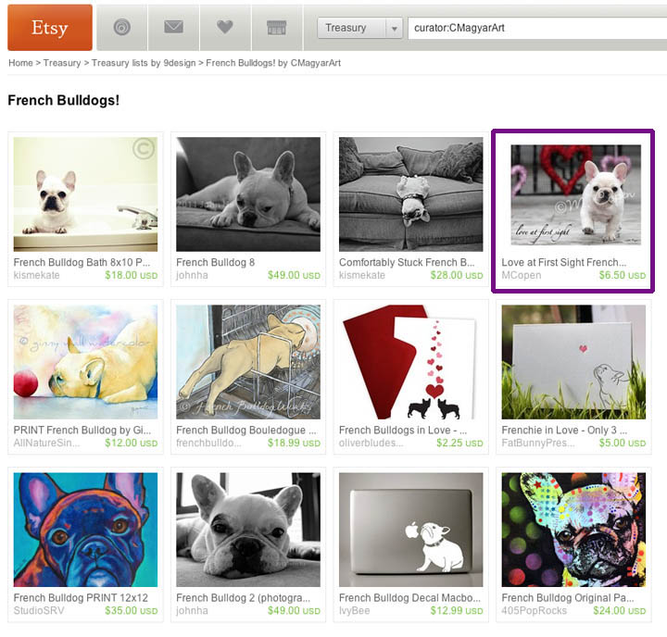Visit seller frenchbulldo... shop
Image resolution: width=667 pixels, height=637 pixels.
[x=208, y=443]
